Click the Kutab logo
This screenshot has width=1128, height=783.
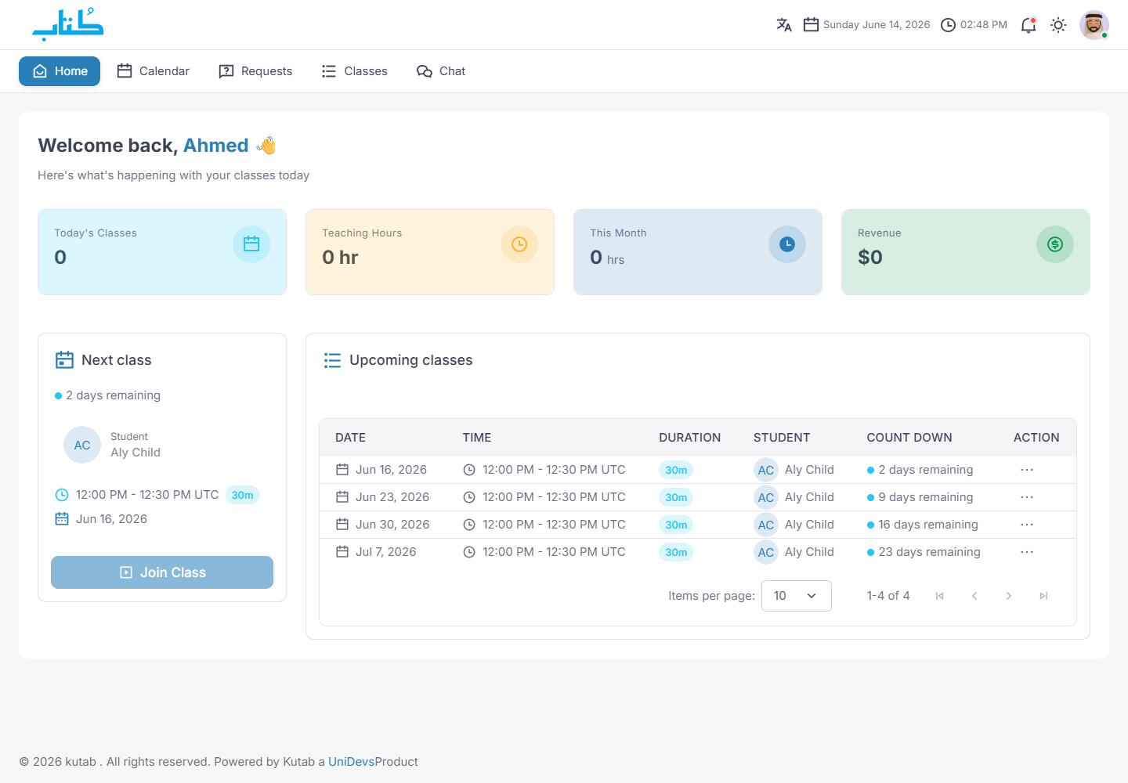(x=68, y=24)
